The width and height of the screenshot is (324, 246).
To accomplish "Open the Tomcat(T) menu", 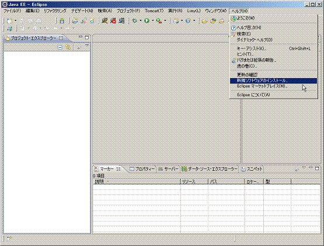I will 154,10.
